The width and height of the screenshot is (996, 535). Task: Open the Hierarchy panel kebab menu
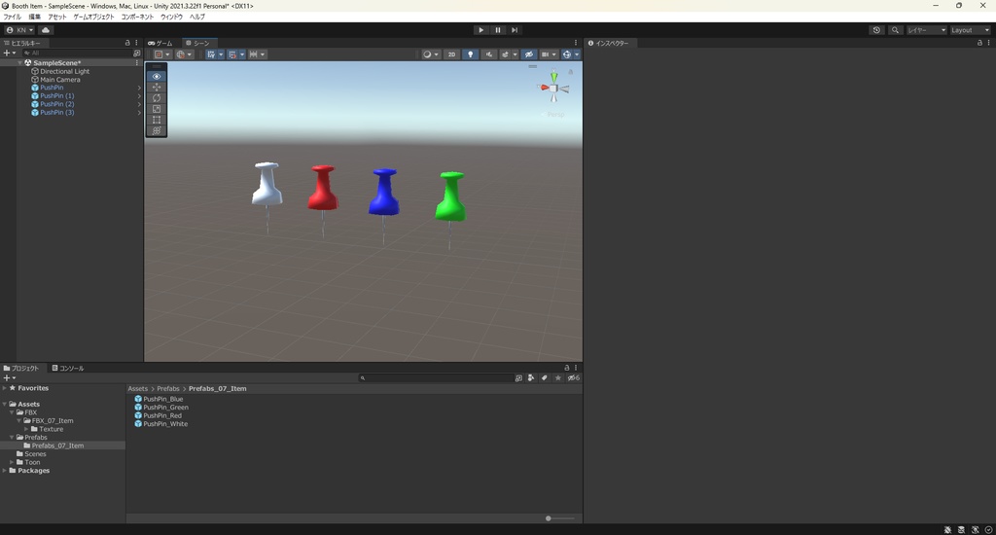click(136, 43)
